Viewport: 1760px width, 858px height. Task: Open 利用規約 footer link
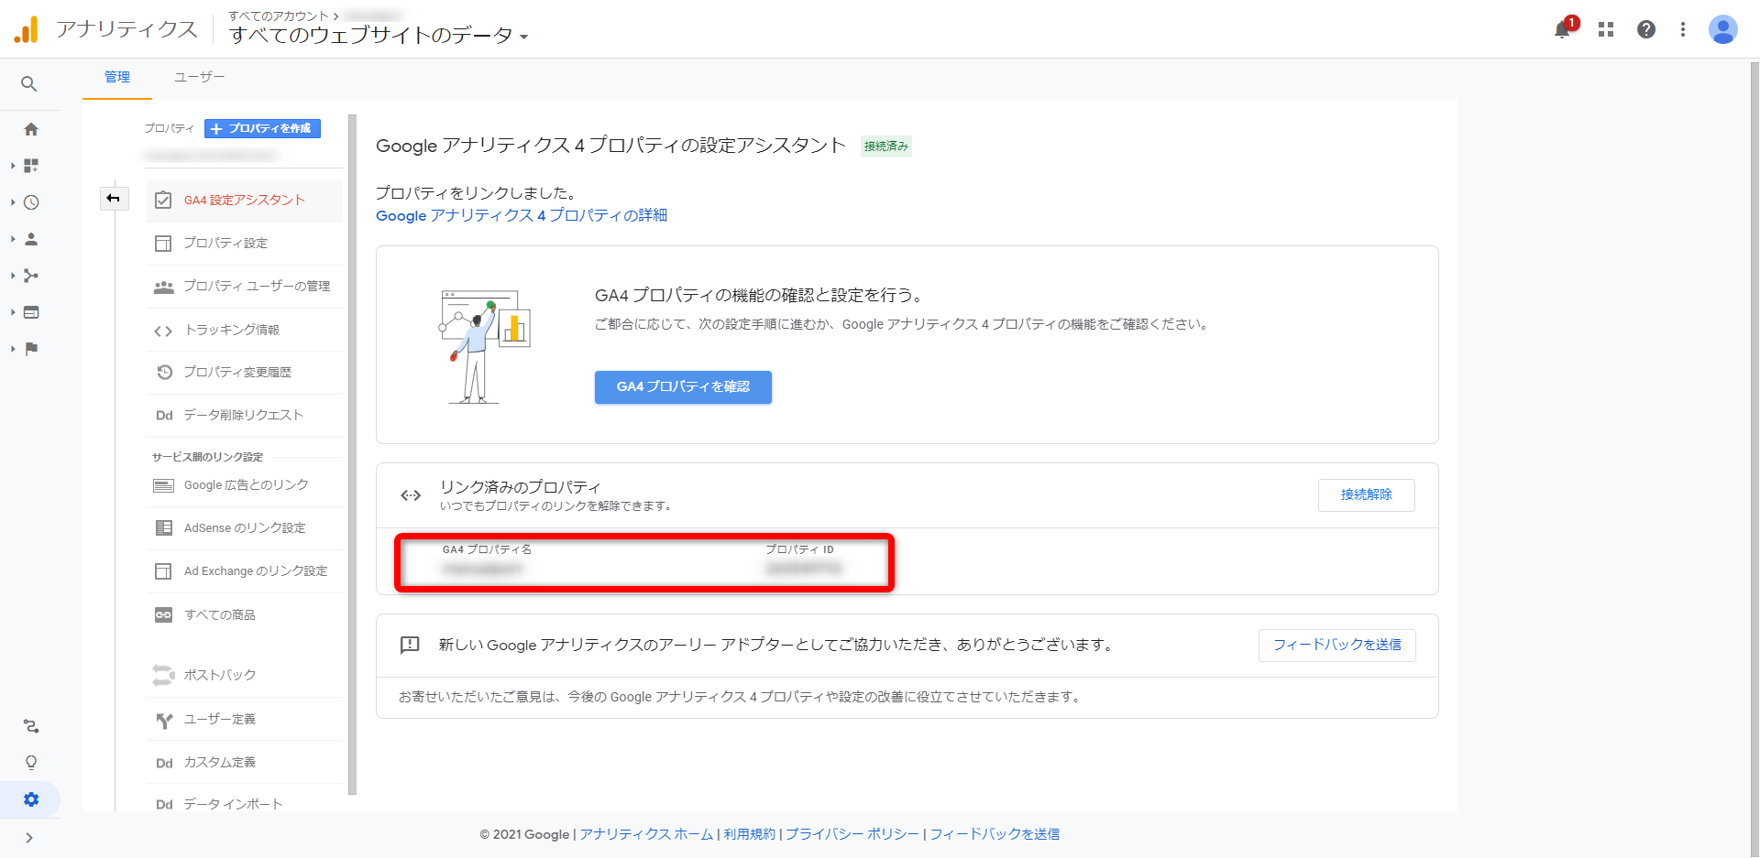tap(749, 834)
